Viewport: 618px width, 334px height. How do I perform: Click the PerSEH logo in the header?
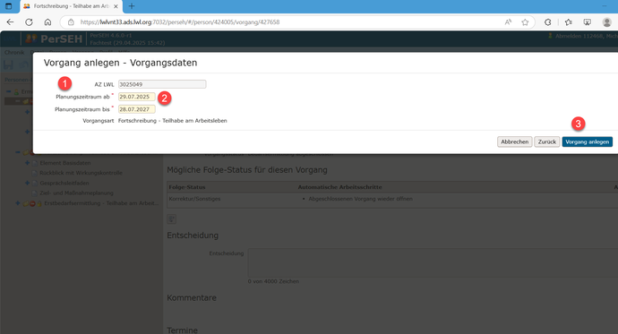point(54,39)
